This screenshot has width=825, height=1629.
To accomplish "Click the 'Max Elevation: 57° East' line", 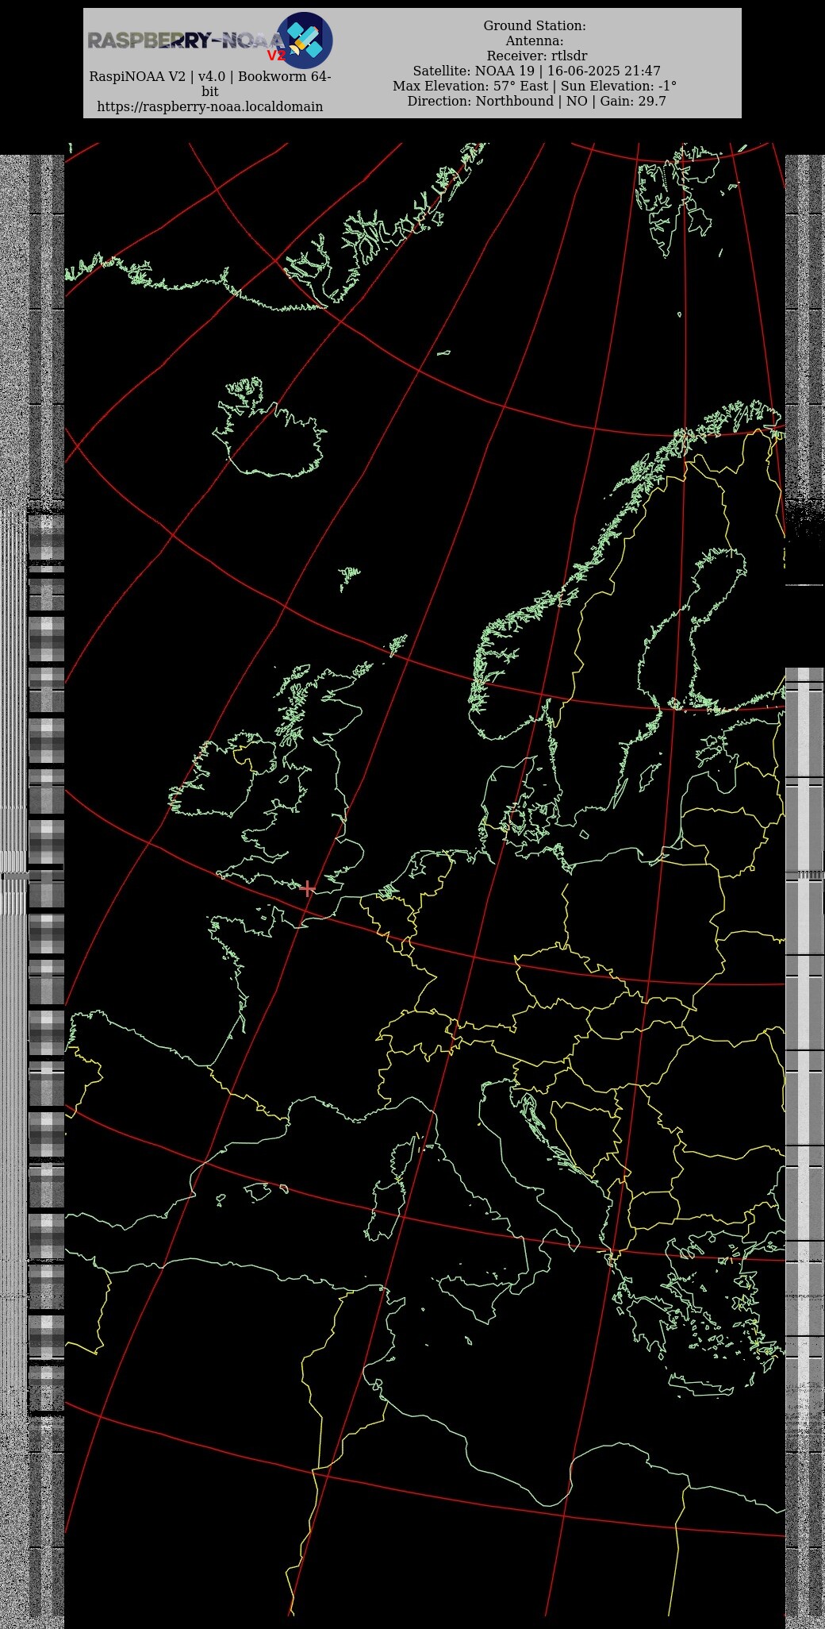I will click(x=535, y=86).
